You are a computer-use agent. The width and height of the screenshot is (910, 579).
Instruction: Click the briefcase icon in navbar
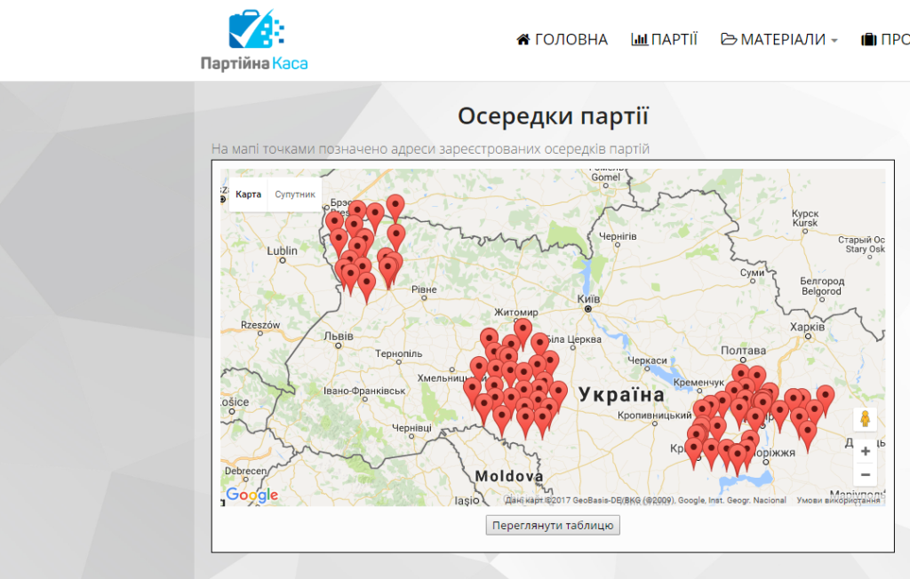(869, 39)
